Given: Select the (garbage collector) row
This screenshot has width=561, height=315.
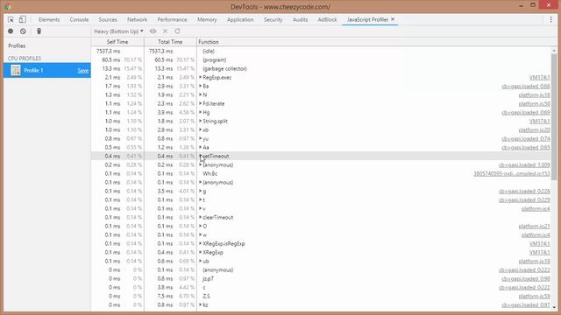Looking at the screenshot, I should pyautogui.click(x=321, y=68).
